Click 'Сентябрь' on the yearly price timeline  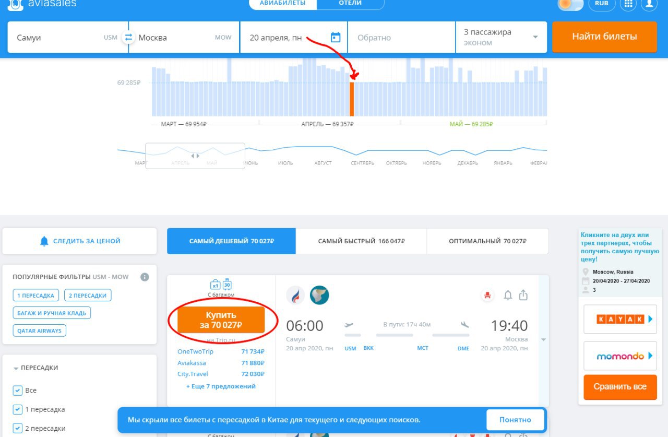(x=362, y=163)
